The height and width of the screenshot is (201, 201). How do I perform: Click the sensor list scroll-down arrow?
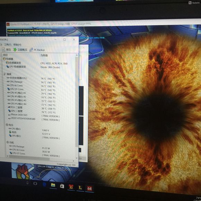click(x=77, y=158)
